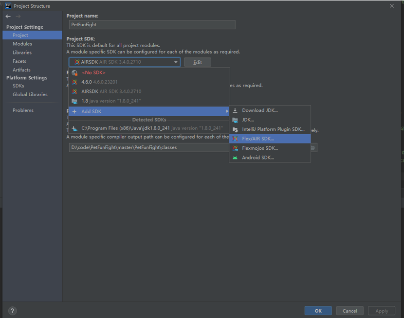Confirm with the OK button
This screenshot has height=318, width=404.
point(318,311)
